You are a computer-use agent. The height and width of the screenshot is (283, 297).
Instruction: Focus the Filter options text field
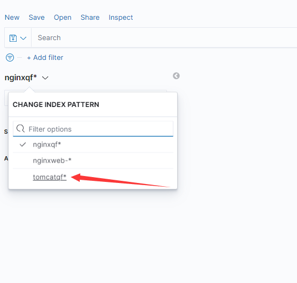pyautogui.click(x=93, y=129)
